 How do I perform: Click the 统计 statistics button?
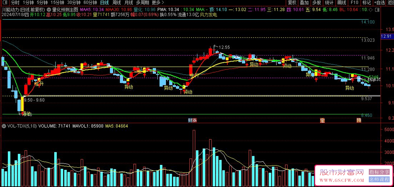click(x=329, y=3)
